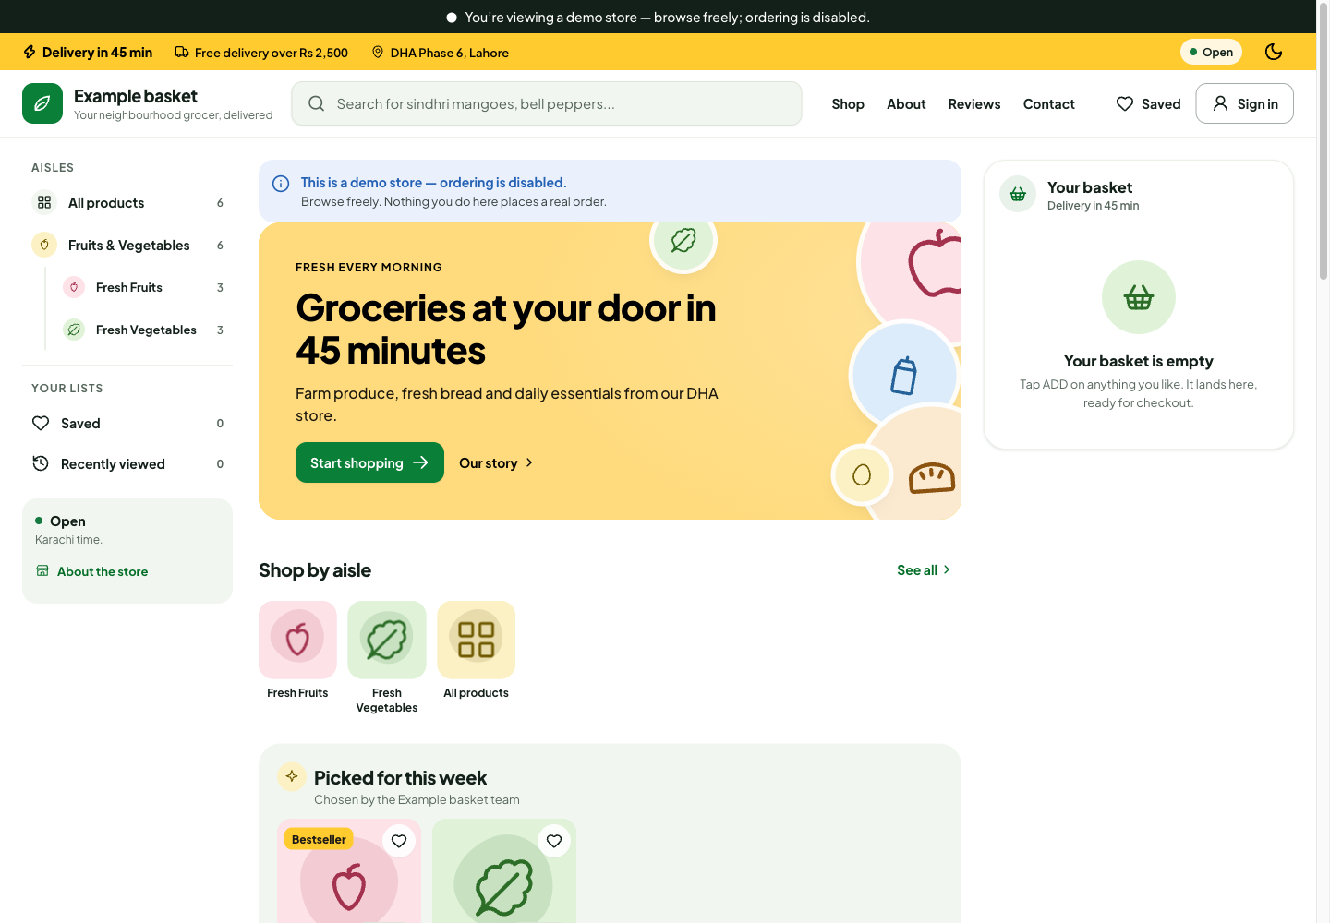The width and height of the screenshot is (1330, 923).
Task: Click the Fresh Fruits icon in sidebar
Action: click(74, 287)
